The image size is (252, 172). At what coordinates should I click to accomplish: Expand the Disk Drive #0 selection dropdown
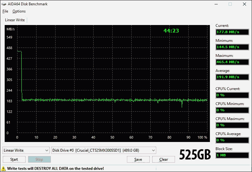(104, 150)
